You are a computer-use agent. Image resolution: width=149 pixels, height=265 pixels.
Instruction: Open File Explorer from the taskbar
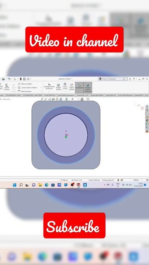pyautogui.click(x=40, y=185)
